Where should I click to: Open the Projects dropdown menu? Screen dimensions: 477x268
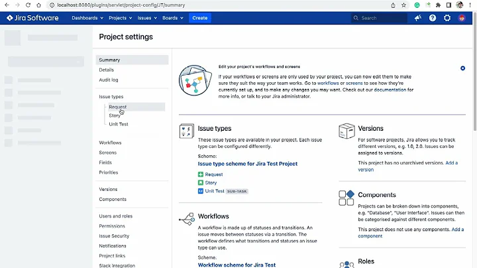pyautogui.click(x=120, y=18)
